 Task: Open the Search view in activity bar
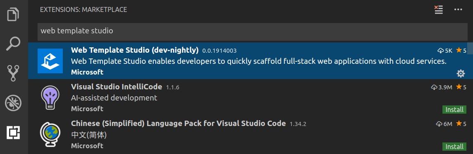[x=14, y=44]
